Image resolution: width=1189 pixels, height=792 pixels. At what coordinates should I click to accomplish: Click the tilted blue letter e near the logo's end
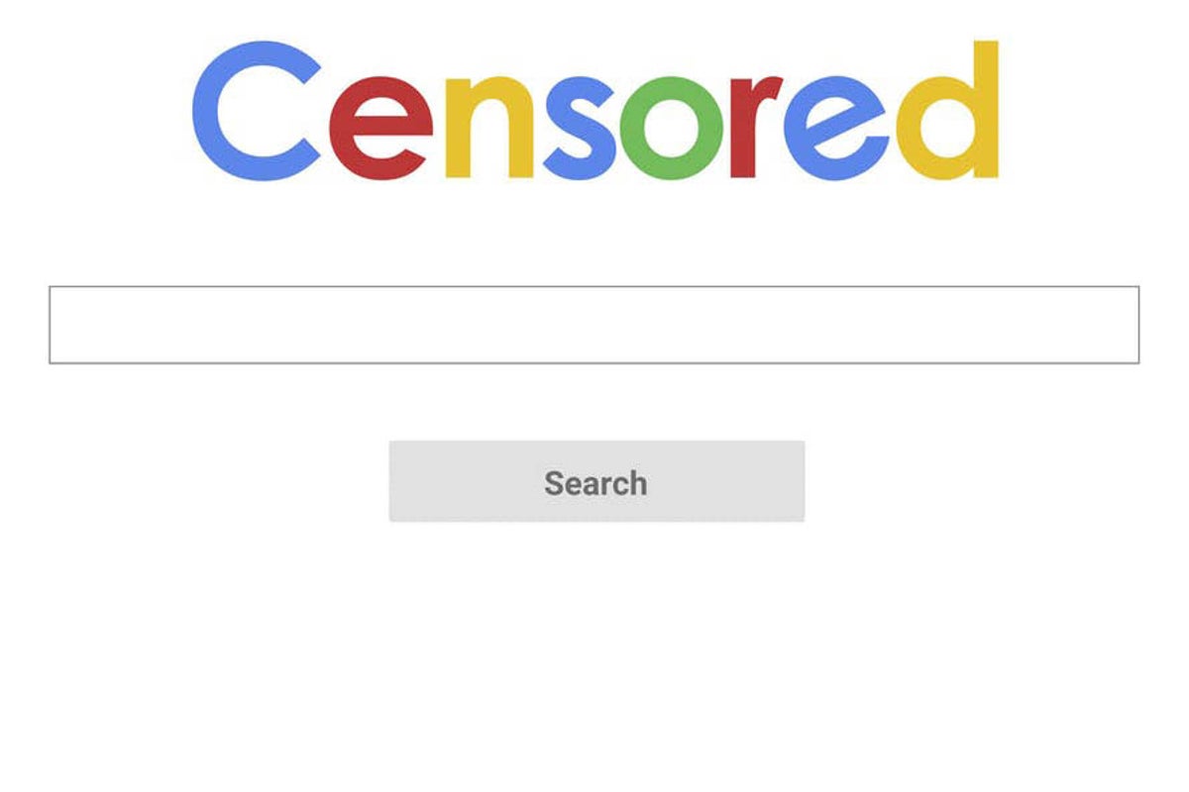(838, 129)
